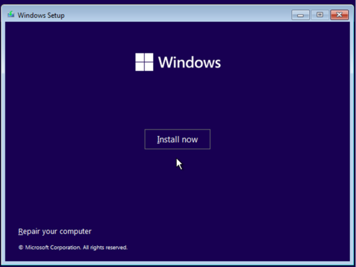Click the copyright symbol near the bottom
This screenshot has height=267, width=356.
click(21, 248)
